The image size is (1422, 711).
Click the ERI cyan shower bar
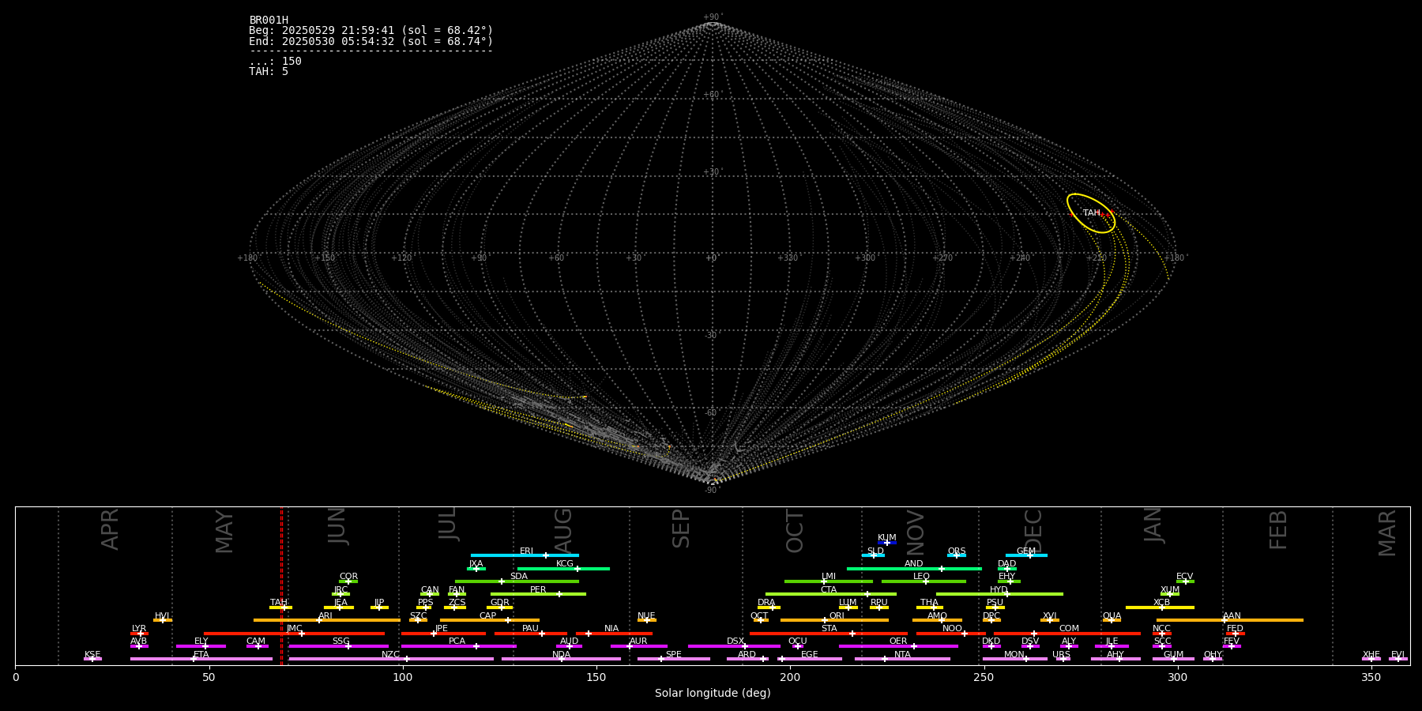pyautogui.click(x=525, y=555)
